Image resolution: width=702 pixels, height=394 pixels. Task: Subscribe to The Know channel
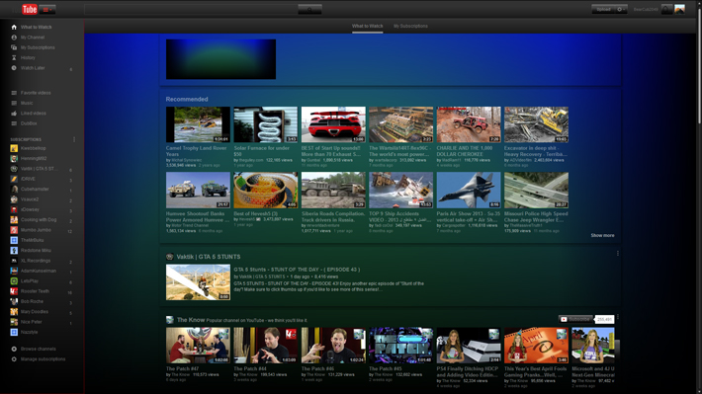pos(575,319)
